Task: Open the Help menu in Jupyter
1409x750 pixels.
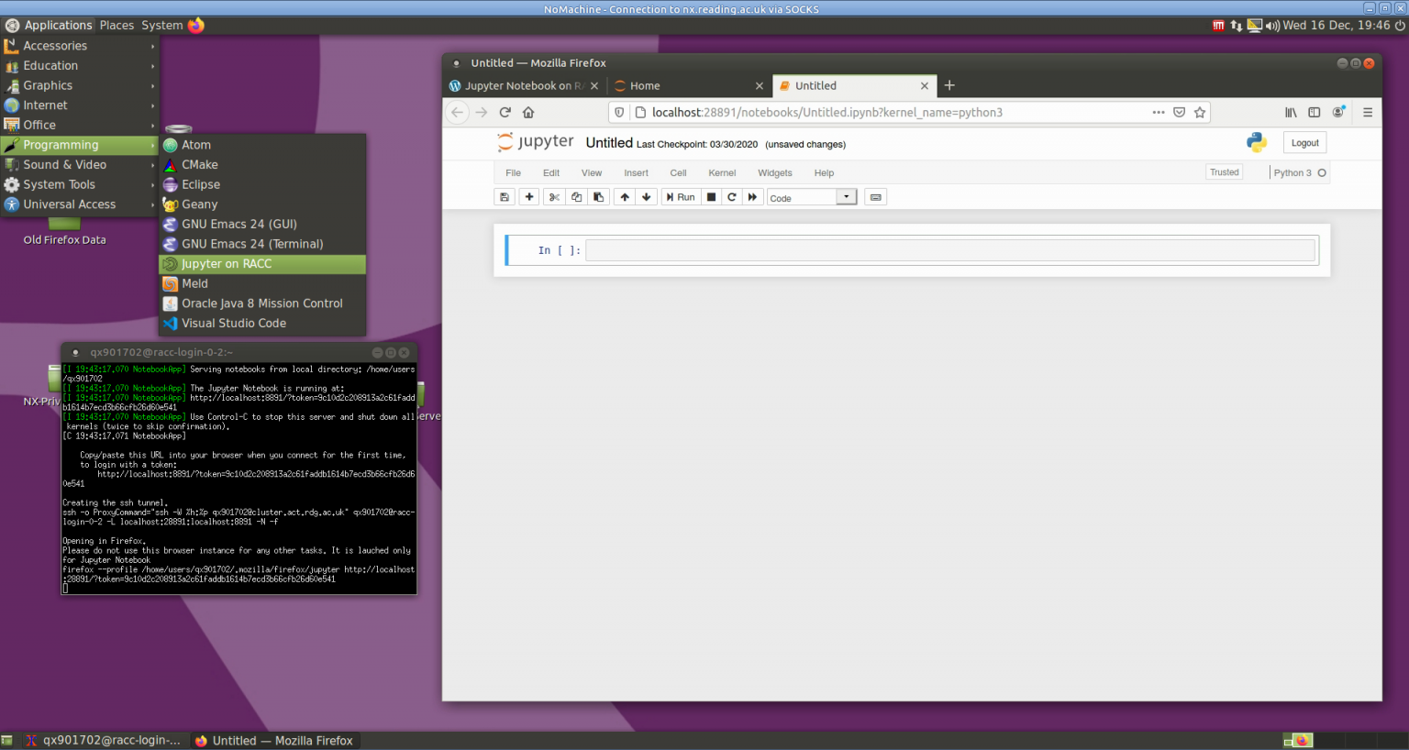Action: click(824, 172)
